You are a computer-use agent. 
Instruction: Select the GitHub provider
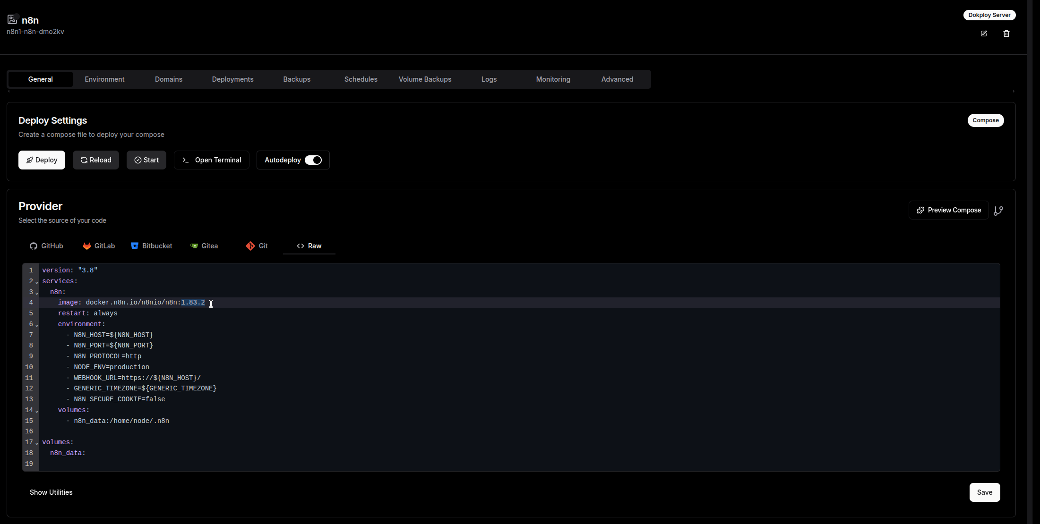(x=46, y=246)
